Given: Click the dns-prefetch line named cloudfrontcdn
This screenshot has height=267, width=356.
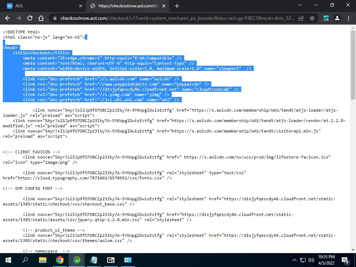Looking at the screenshot, I should 131,89.
